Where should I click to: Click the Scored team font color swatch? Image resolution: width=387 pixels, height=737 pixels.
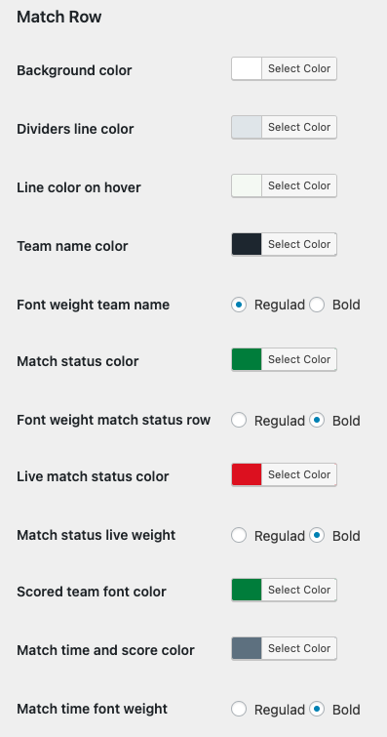pyautogui.click(x=247, y=590)
